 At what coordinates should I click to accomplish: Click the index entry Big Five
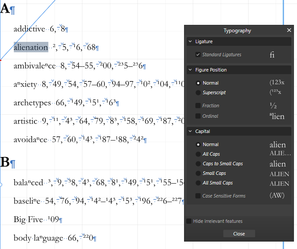tap(28, 219)
